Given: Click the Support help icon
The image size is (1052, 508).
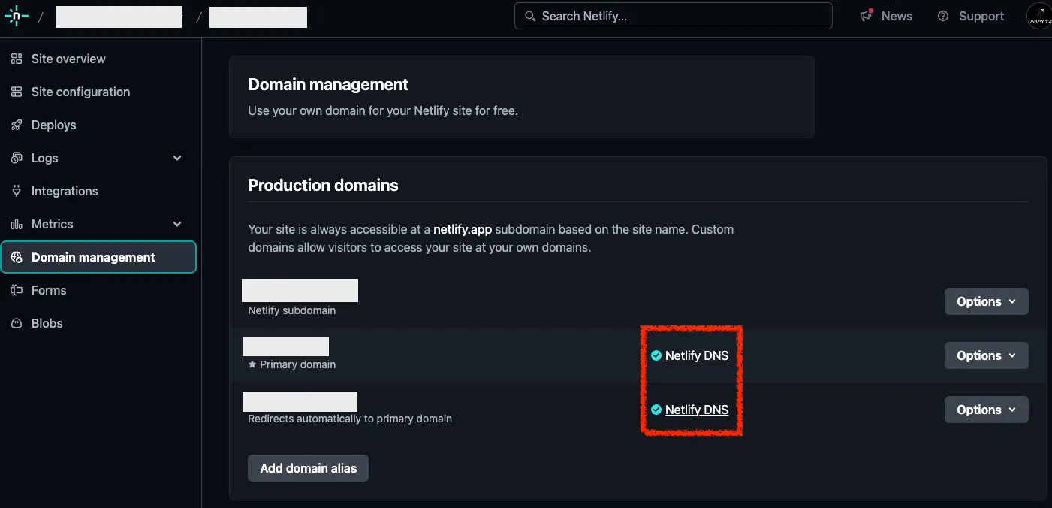Looking at the screenshot, I should point(943,16).
